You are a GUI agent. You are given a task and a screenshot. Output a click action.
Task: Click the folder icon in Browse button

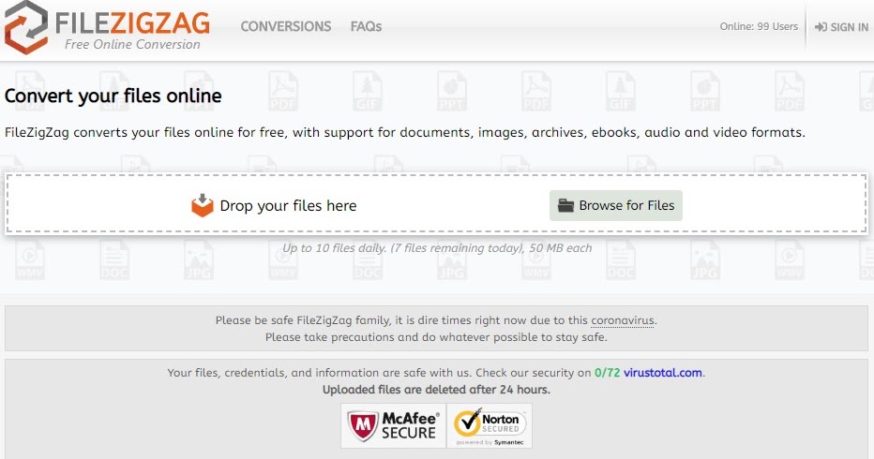pos(565,205)
